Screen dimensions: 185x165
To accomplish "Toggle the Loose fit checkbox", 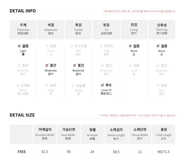I will tap(103, 85).
